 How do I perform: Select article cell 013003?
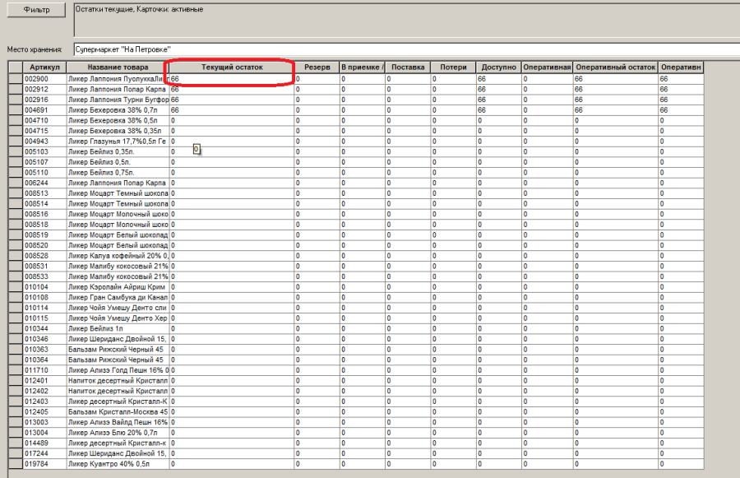45,422
